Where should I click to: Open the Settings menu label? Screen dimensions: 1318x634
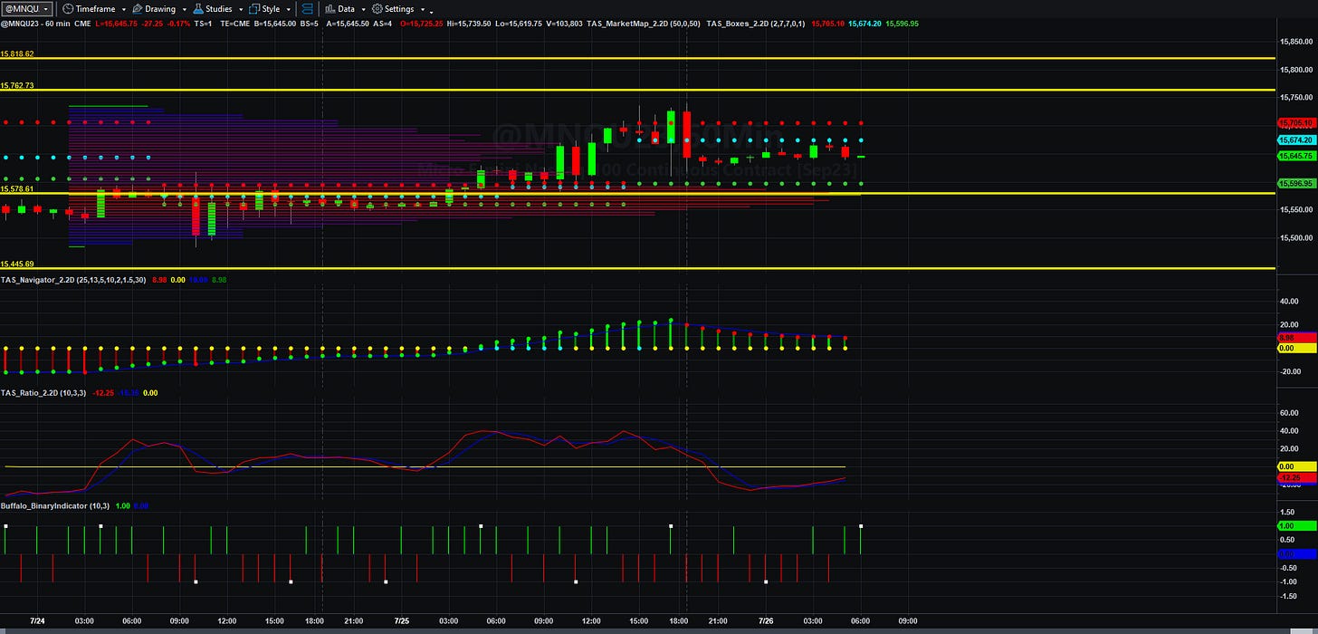399,9
